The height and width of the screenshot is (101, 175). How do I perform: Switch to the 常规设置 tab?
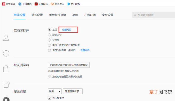point(19,15)
